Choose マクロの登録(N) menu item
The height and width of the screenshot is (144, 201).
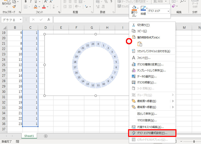(x=152, y=121)
